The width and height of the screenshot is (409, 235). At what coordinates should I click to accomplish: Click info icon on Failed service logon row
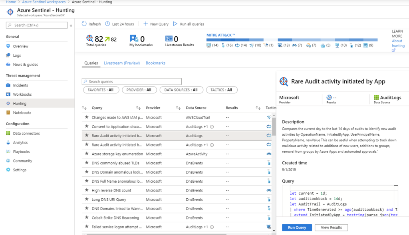[x=212, y=227]
